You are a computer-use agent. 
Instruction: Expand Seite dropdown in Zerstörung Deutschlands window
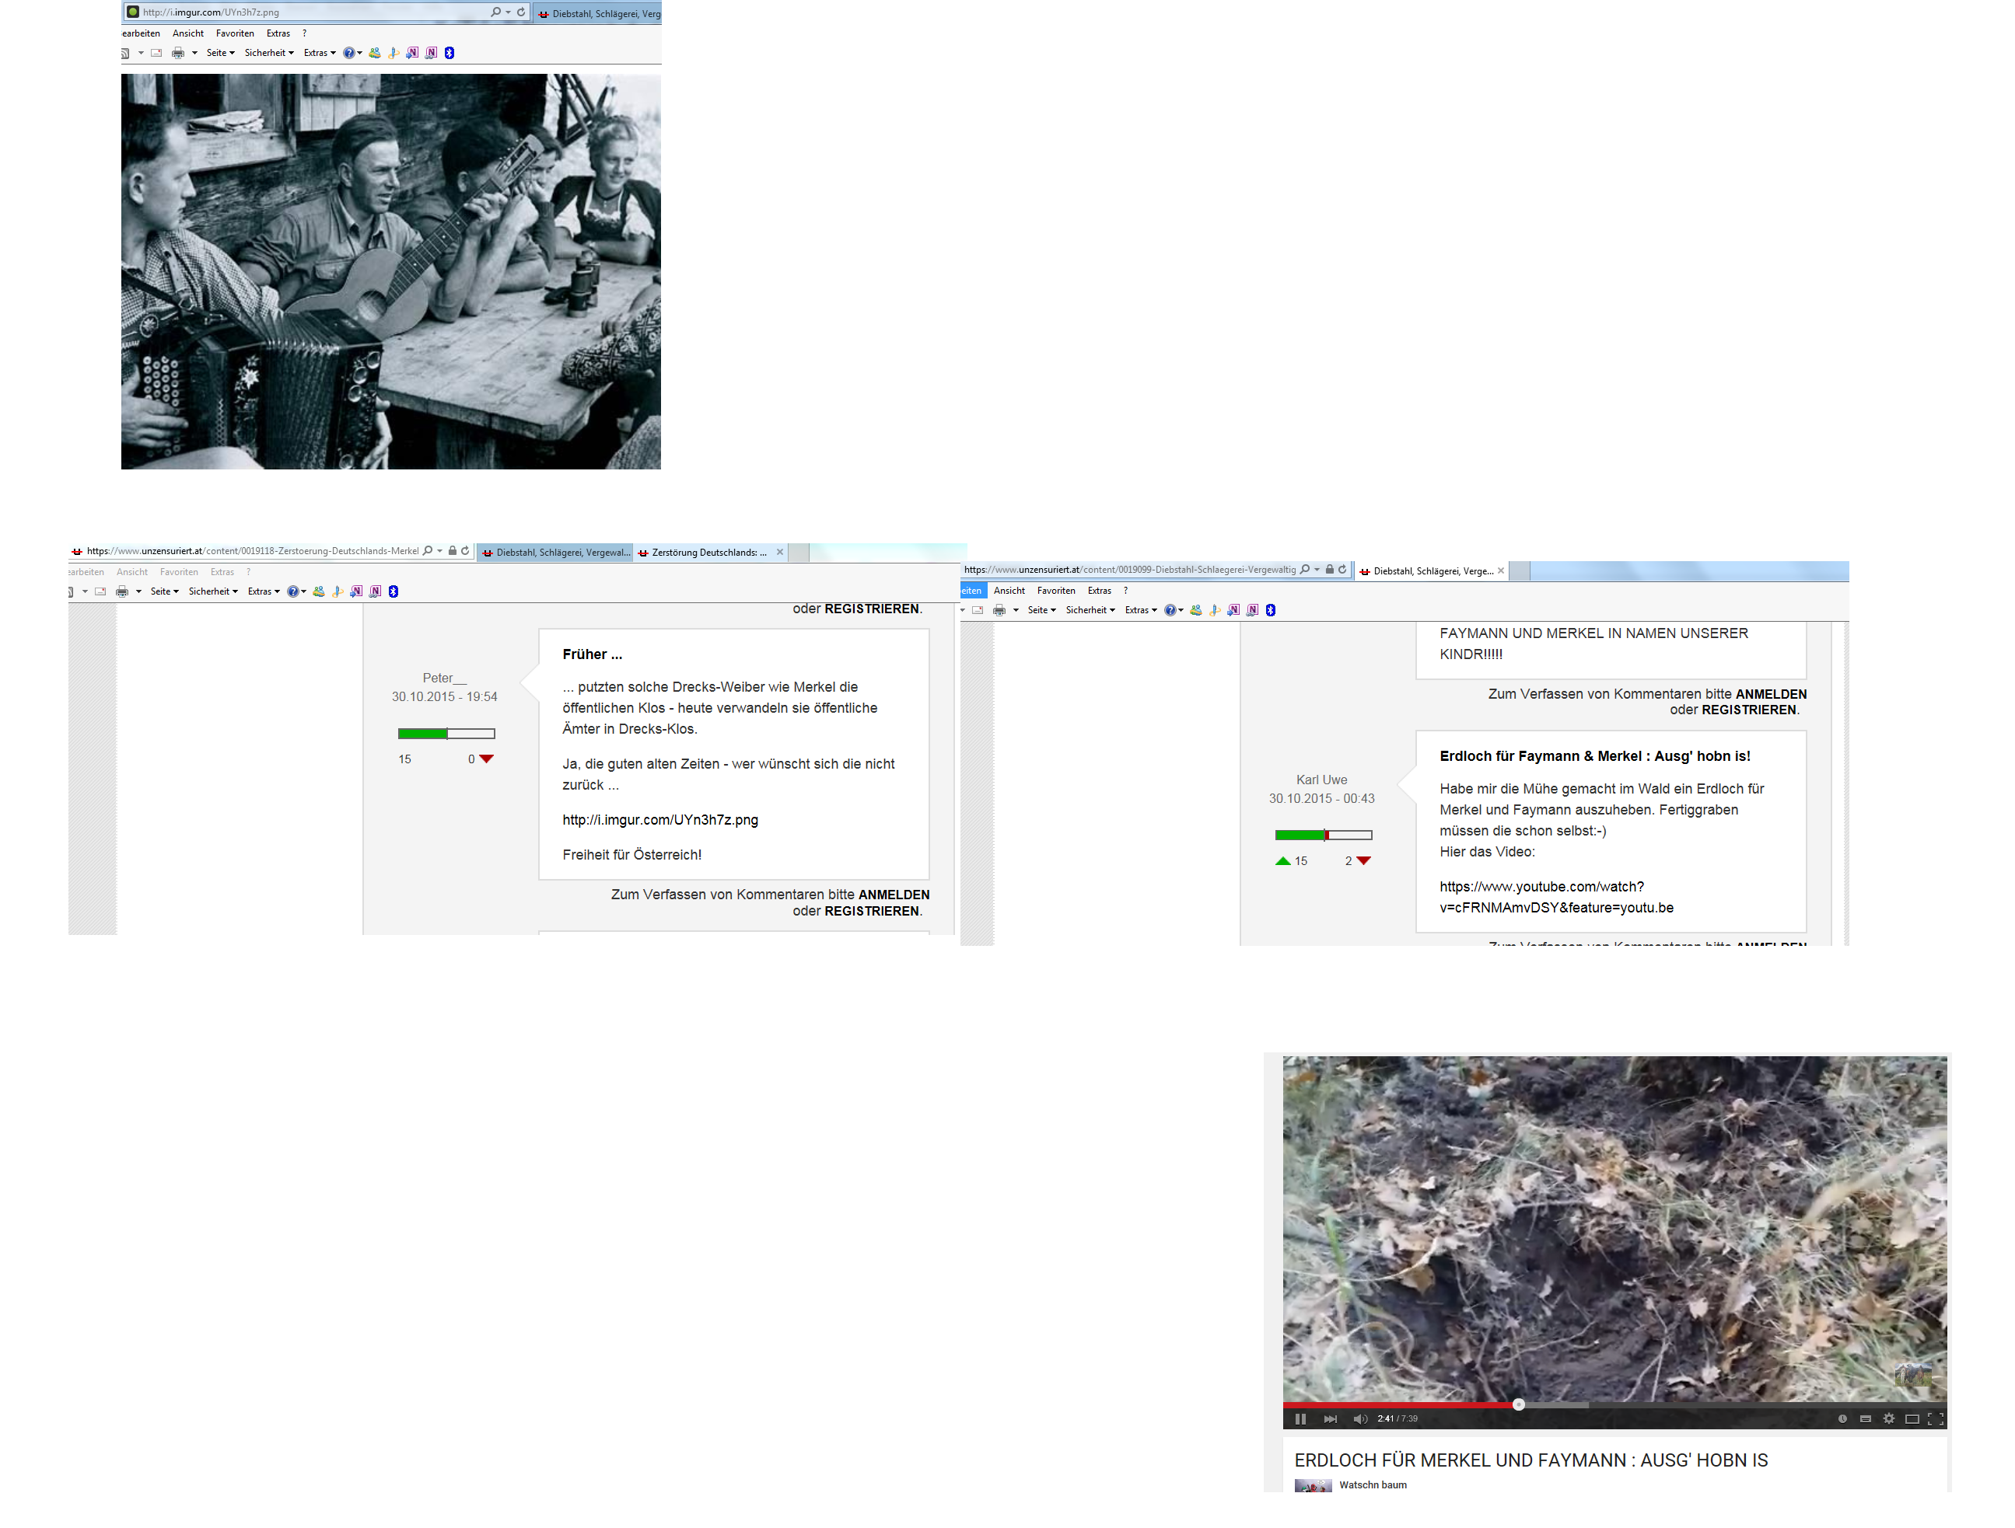click(164, 591)
